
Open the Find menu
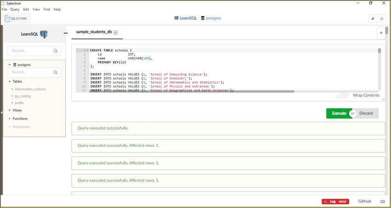pos(46,10)
